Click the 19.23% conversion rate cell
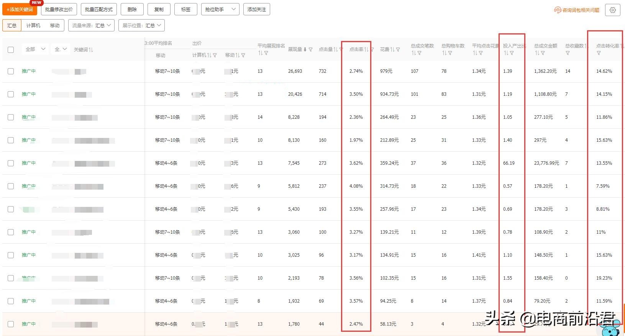The width and height of the screenshot is (625, 336). click(604, 278)
